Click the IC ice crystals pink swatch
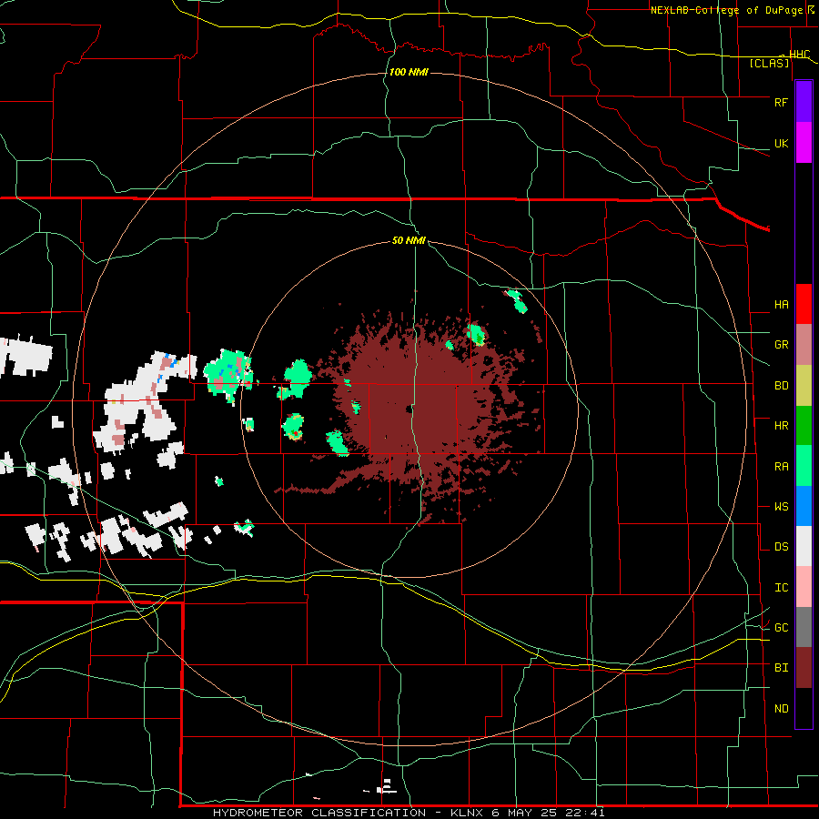This screenshot has height=819, width=819. tap(804, 587)
